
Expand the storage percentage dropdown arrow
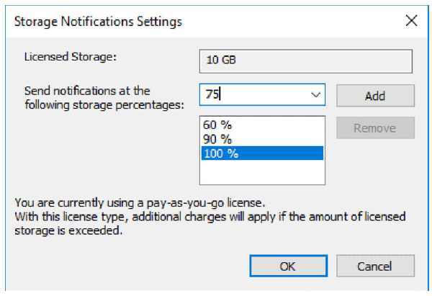[315, 95]
